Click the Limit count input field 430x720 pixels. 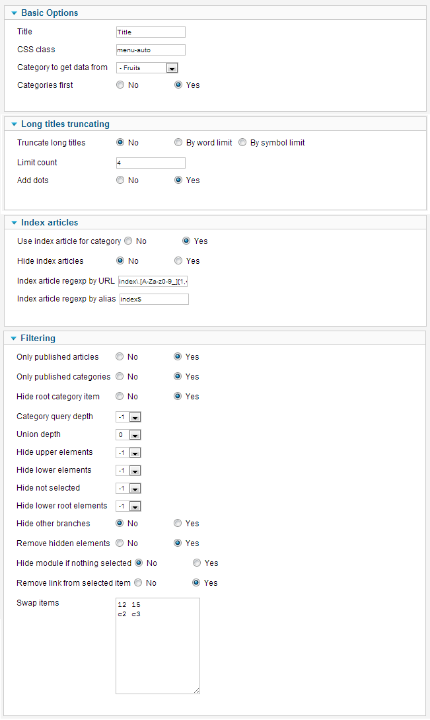[x=151, y=163]
